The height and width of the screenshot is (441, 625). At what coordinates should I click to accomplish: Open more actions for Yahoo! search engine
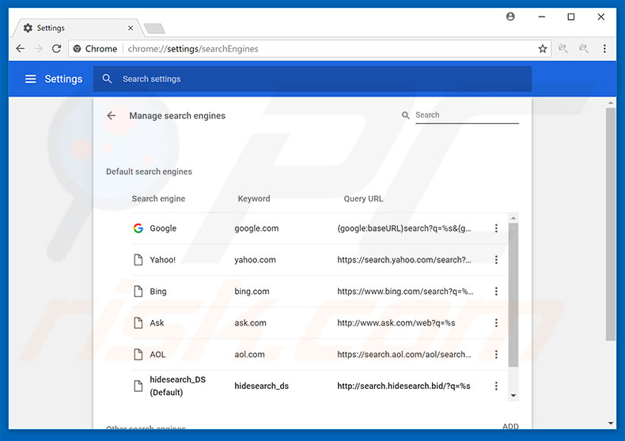point(496,259)
